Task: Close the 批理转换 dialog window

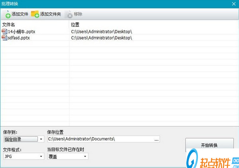Action: [234, 4]
